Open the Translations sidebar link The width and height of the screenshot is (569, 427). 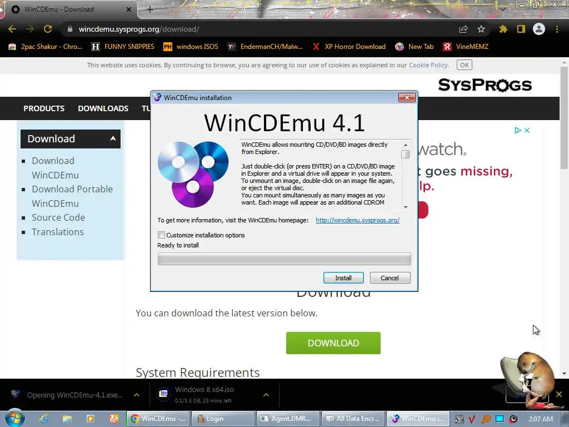coord(58,232)
